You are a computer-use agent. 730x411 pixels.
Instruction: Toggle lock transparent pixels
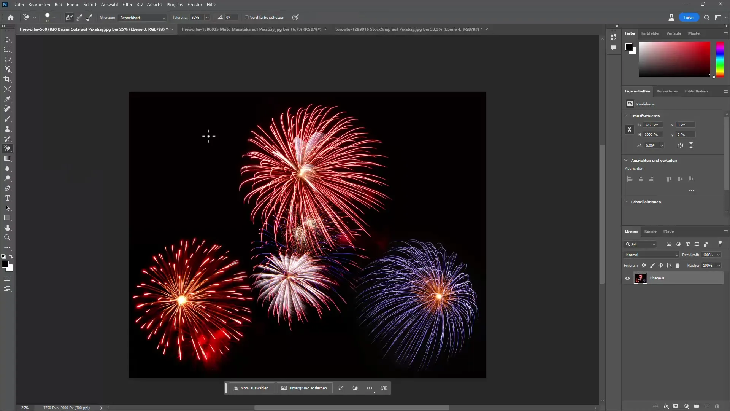(644, 265)
